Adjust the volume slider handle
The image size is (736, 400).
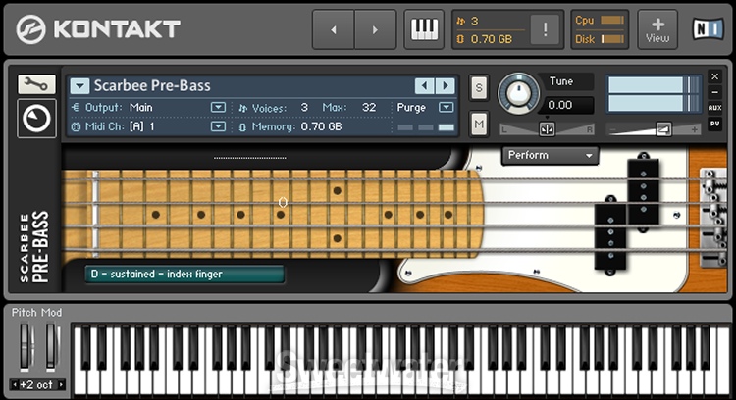tap(662, 129)
